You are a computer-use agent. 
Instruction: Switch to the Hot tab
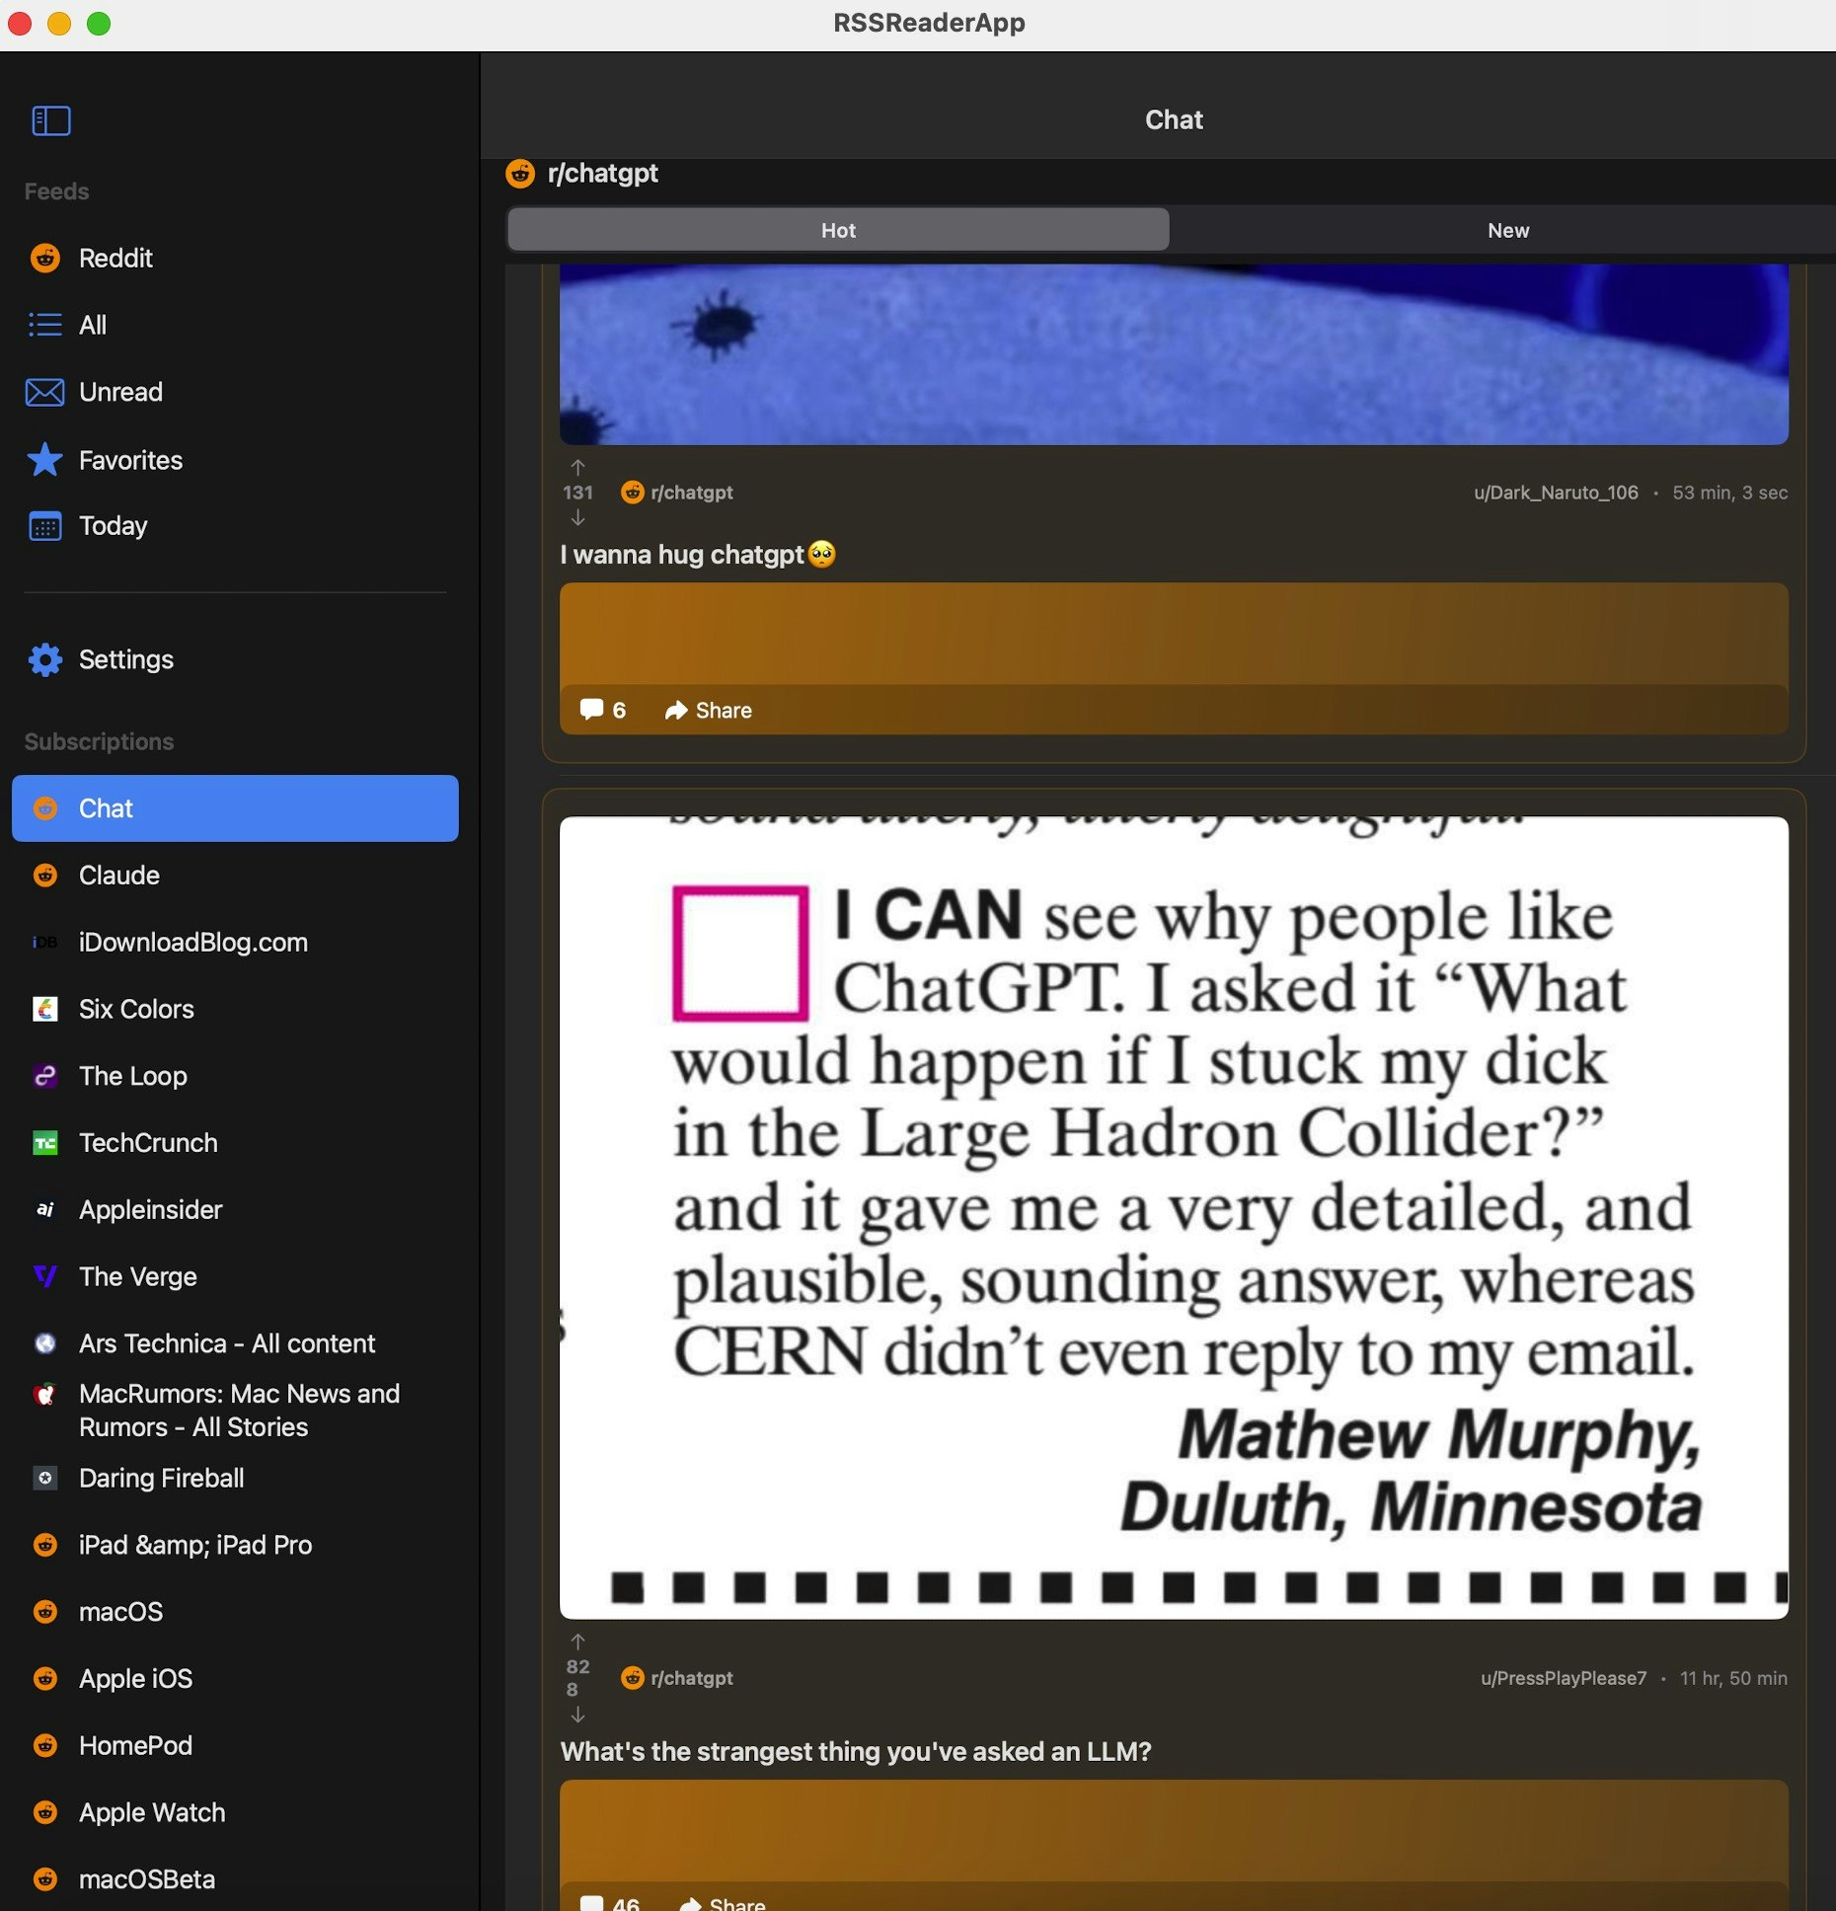tap(838, 230)
